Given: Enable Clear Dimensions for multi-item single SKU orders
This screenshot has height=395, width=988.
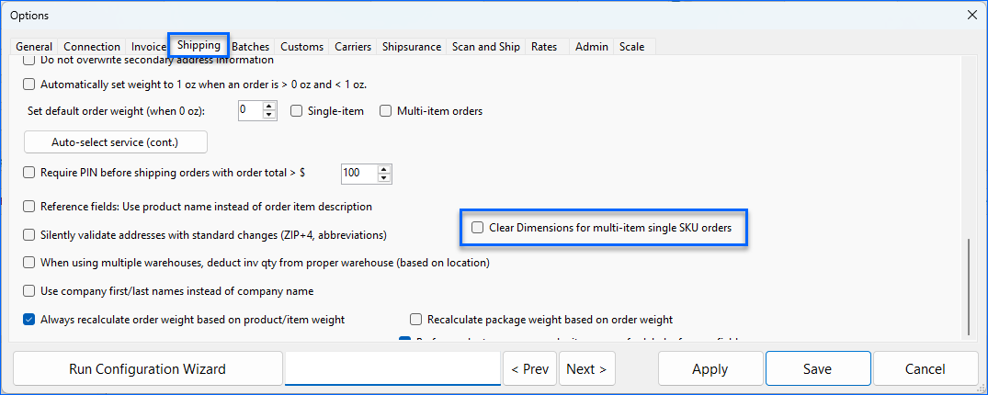Looking at the screenshot, I should [477, 228].
